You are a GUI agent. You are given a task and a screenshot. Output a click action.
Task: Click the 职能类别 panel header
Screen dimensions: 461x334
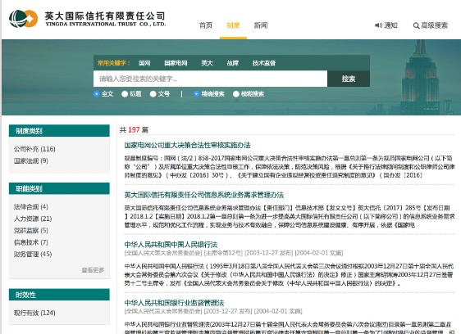[59, 189]
